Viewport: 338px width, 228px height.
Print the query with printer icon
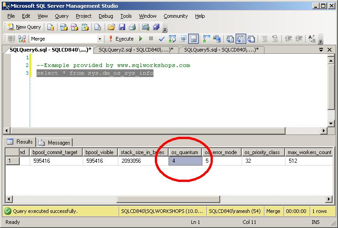(132, 27)
